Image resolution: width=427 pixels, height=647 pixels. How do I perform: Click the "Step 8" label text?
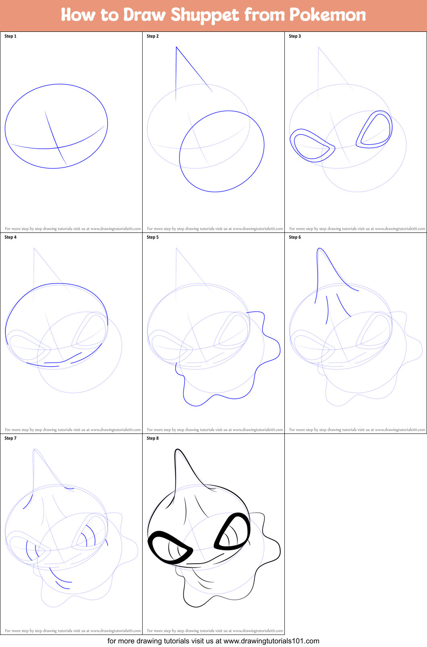click(153, 438)
